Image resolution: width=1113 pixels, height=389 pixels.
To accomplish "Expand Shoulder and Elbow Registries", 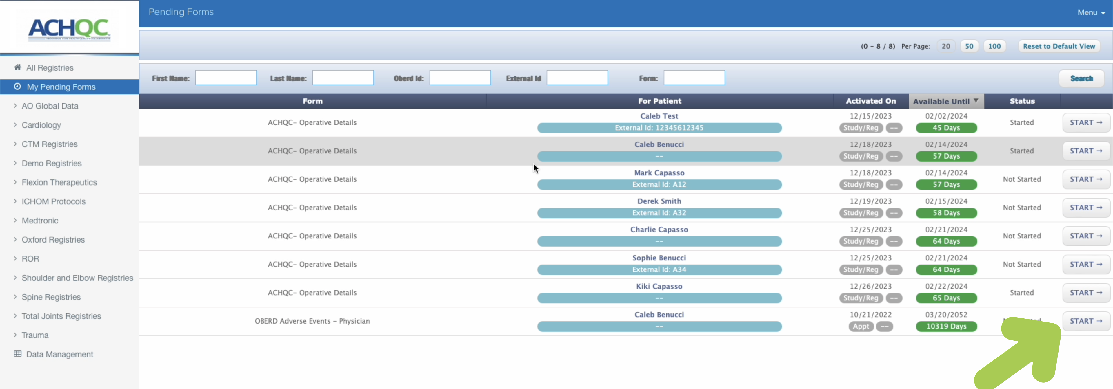I will coord(77,278).
